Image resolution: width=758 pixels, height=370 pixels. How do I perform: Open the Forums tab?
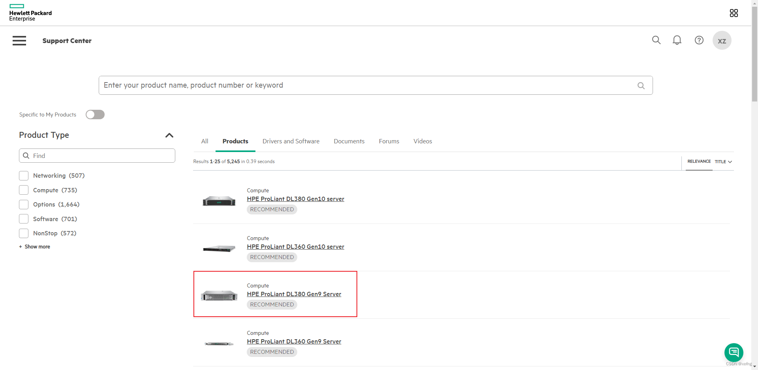click(389, 141)
